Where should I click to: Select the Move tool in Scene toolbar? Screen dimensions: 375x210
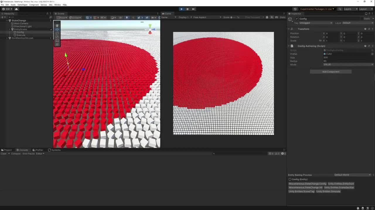tap(57, 29)
